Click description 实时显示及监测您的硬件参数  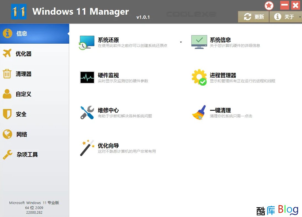[x=123, y=81]
